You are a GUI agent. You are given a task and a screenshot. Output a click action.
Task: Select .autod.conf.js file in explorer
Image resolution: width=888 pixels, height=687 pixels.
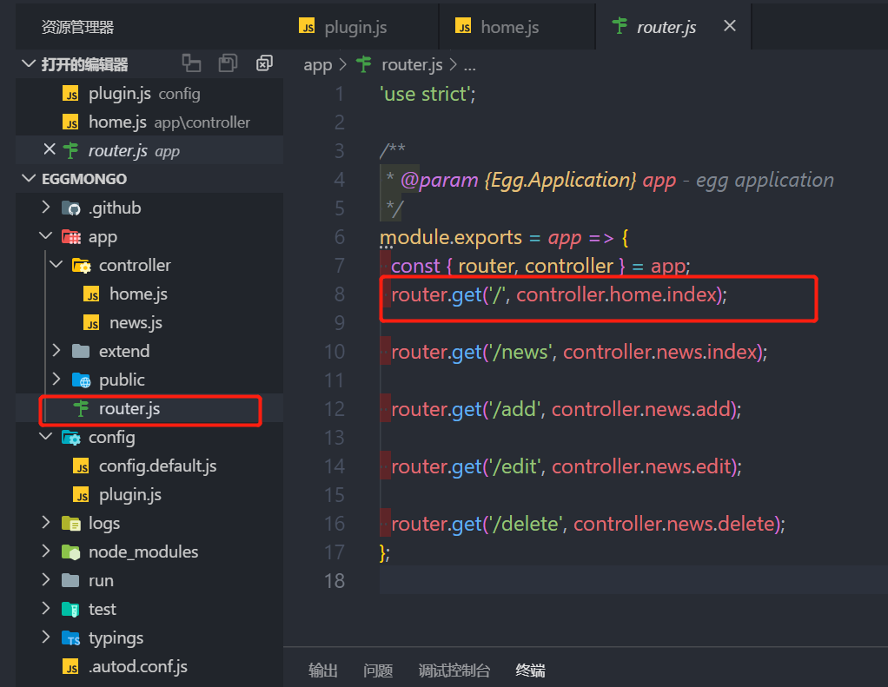(137, 666)
